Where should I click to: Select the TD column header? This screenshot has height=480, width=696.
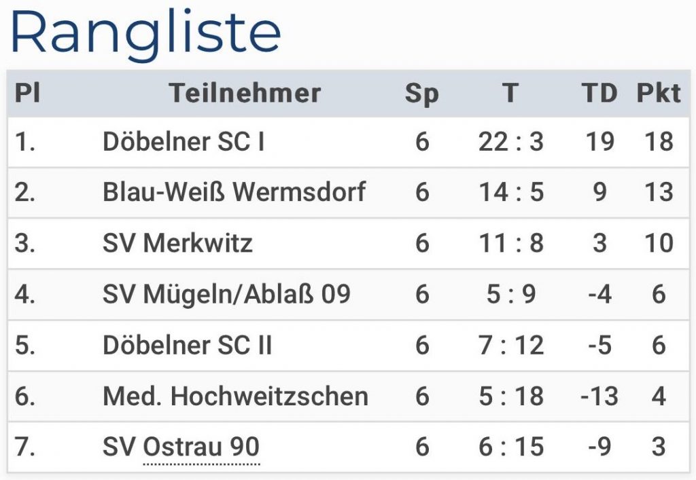[x=599, y=93]
